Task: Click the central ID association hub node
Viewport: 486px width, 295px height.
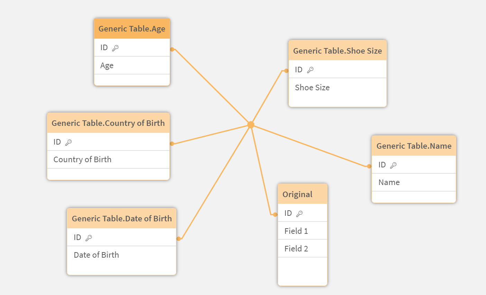Action: (x=251, y=125)
